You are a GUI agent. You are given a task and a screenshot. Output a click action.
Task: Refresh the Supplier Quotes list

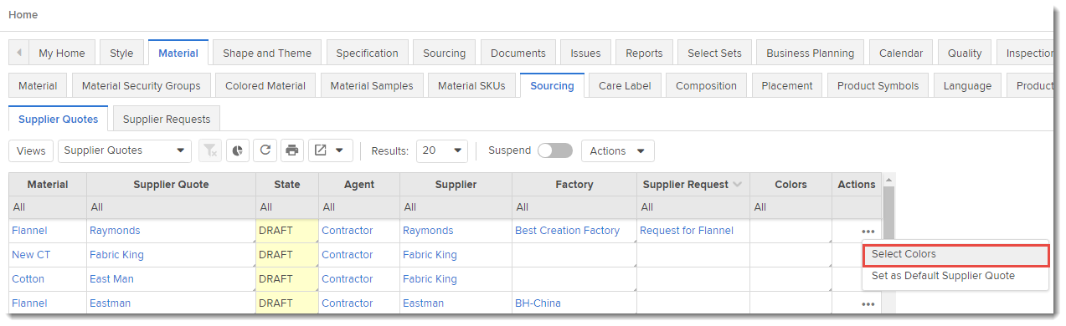point(265,151)
